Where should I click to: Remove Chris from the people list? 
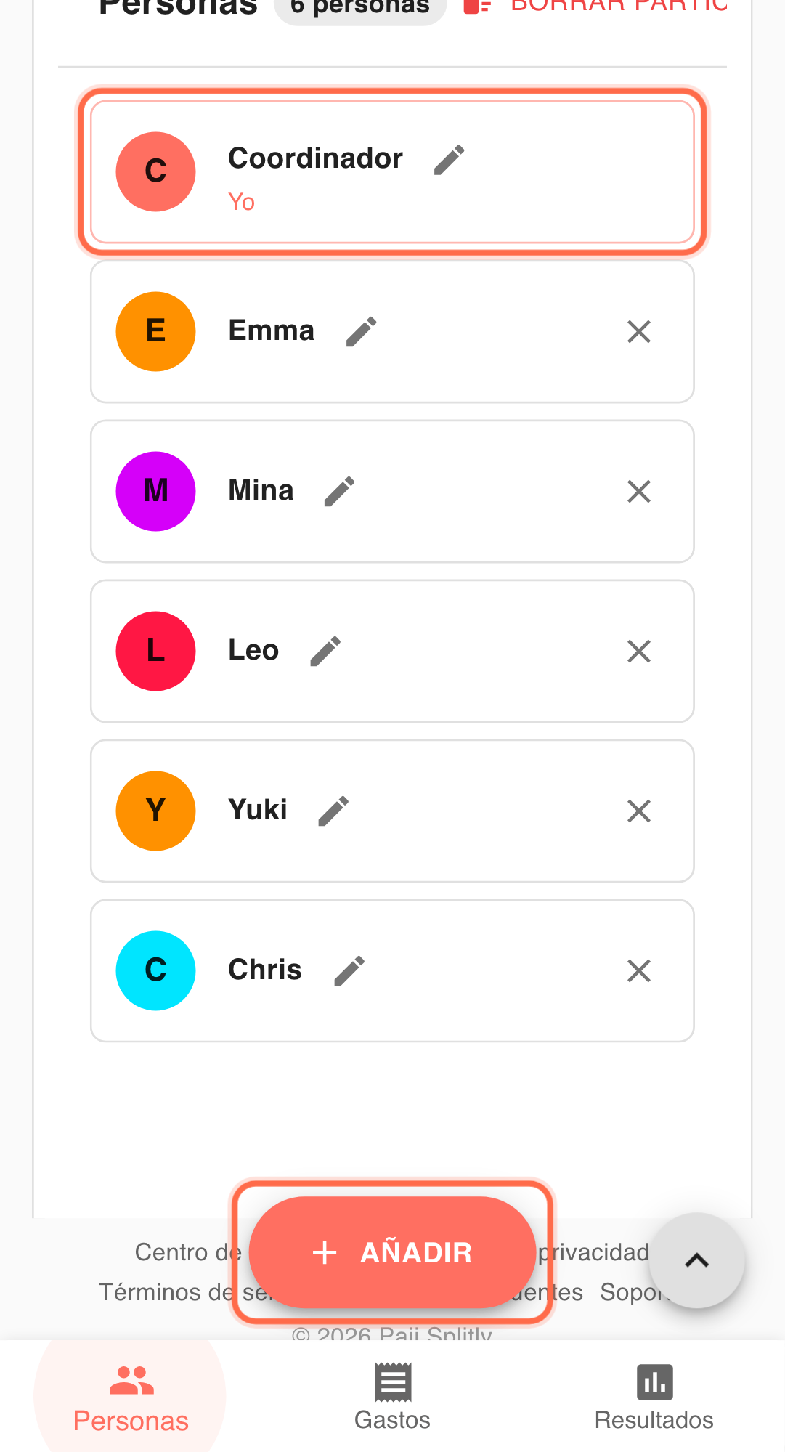pyautogui.click(x=638, y=971)
